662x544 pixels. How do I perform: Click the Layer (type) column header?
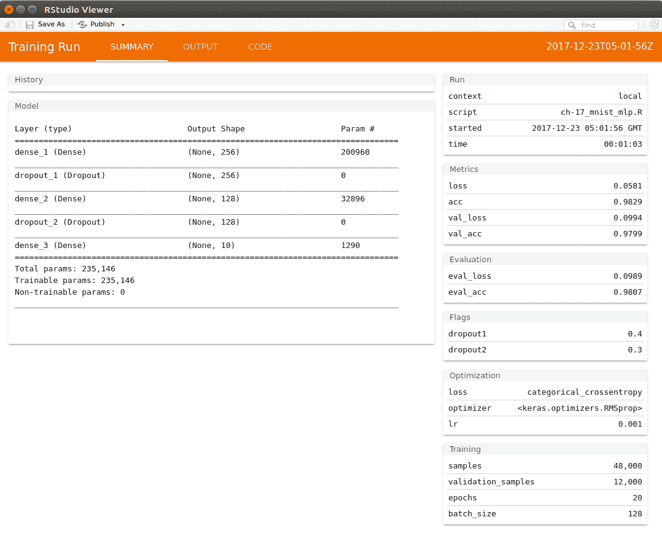[x=43, y=129]
